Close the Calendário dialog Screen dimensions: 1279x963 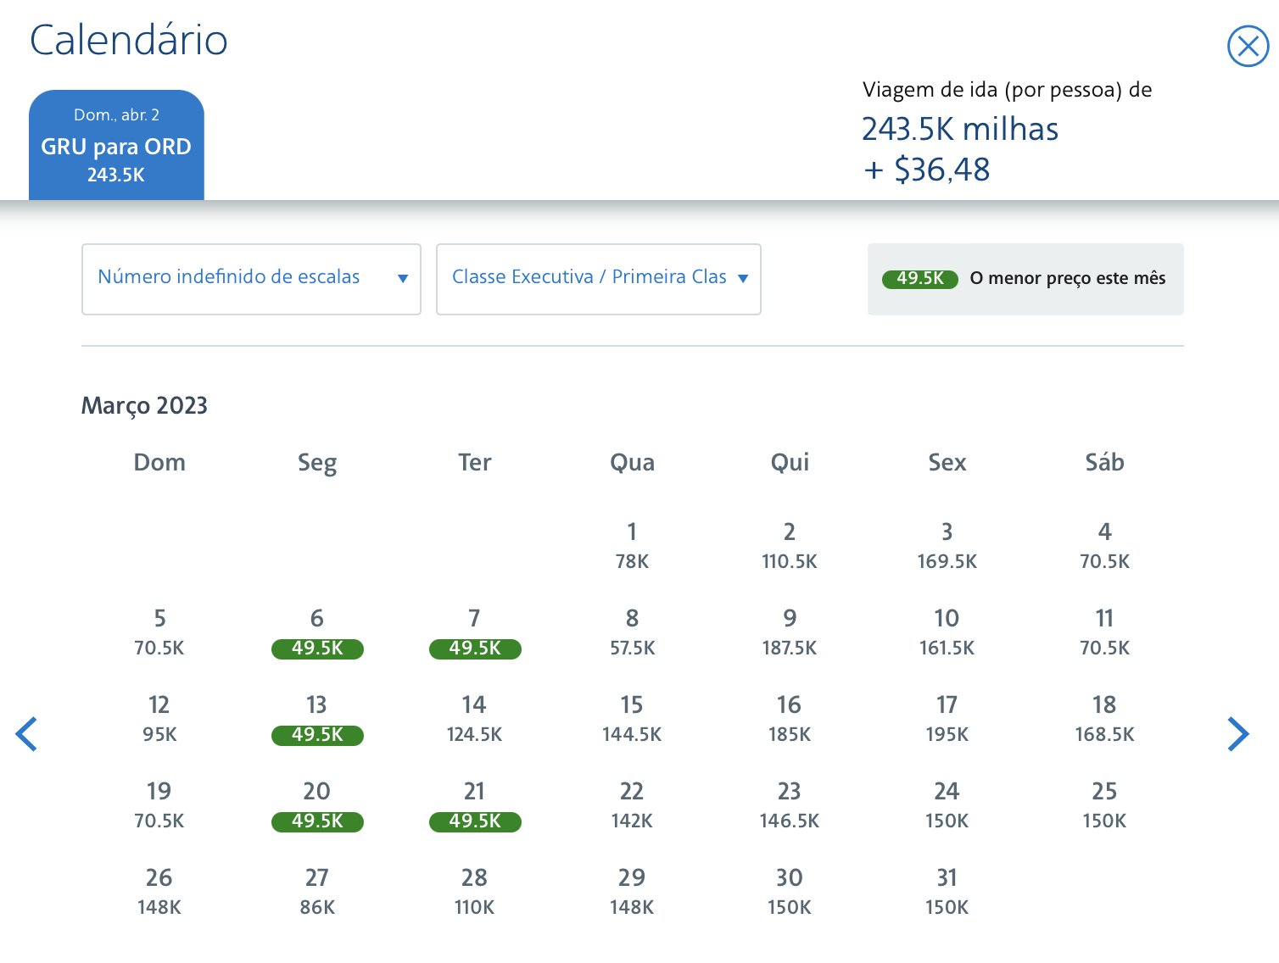pyautogui.click(x=1248, y=46)
